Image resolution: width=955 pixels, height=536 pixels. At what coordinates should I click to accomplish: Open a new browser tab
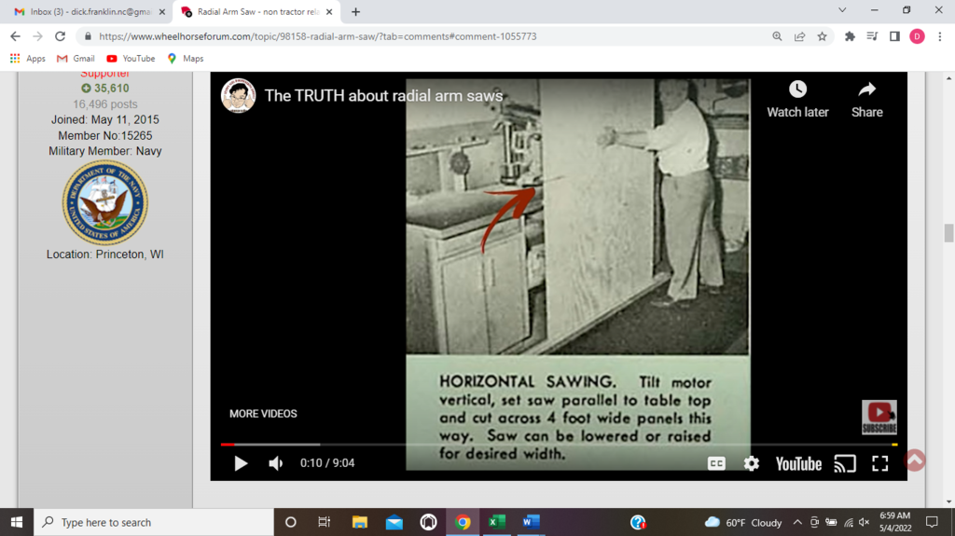coord(355,11)
